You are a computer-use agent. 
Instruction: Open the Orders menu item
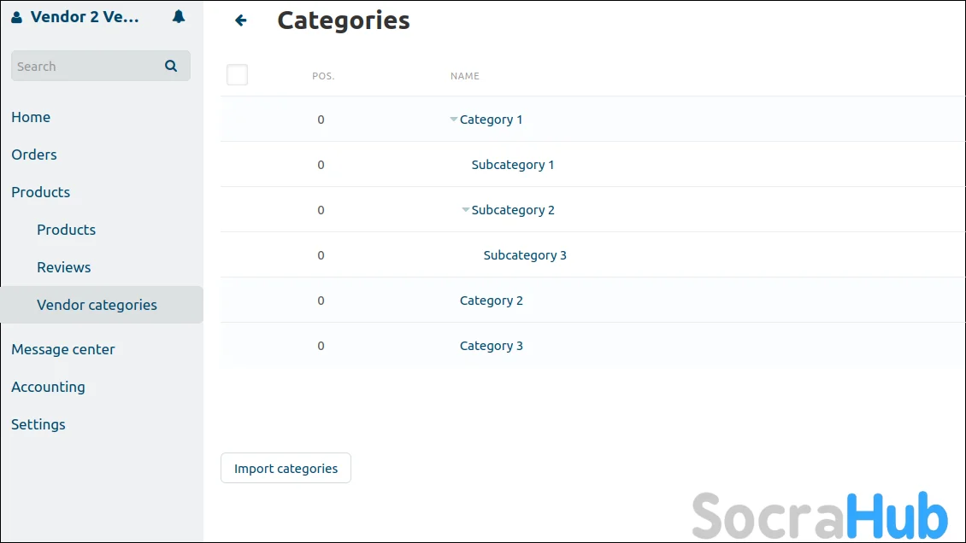[34, 155]
